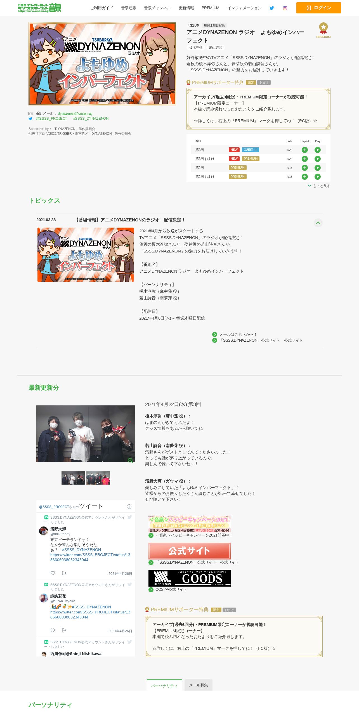The width and height of the screenshot is (359, 718).
Task: Click the mail envelope icon by 番組メール
Action: point(30,114)
